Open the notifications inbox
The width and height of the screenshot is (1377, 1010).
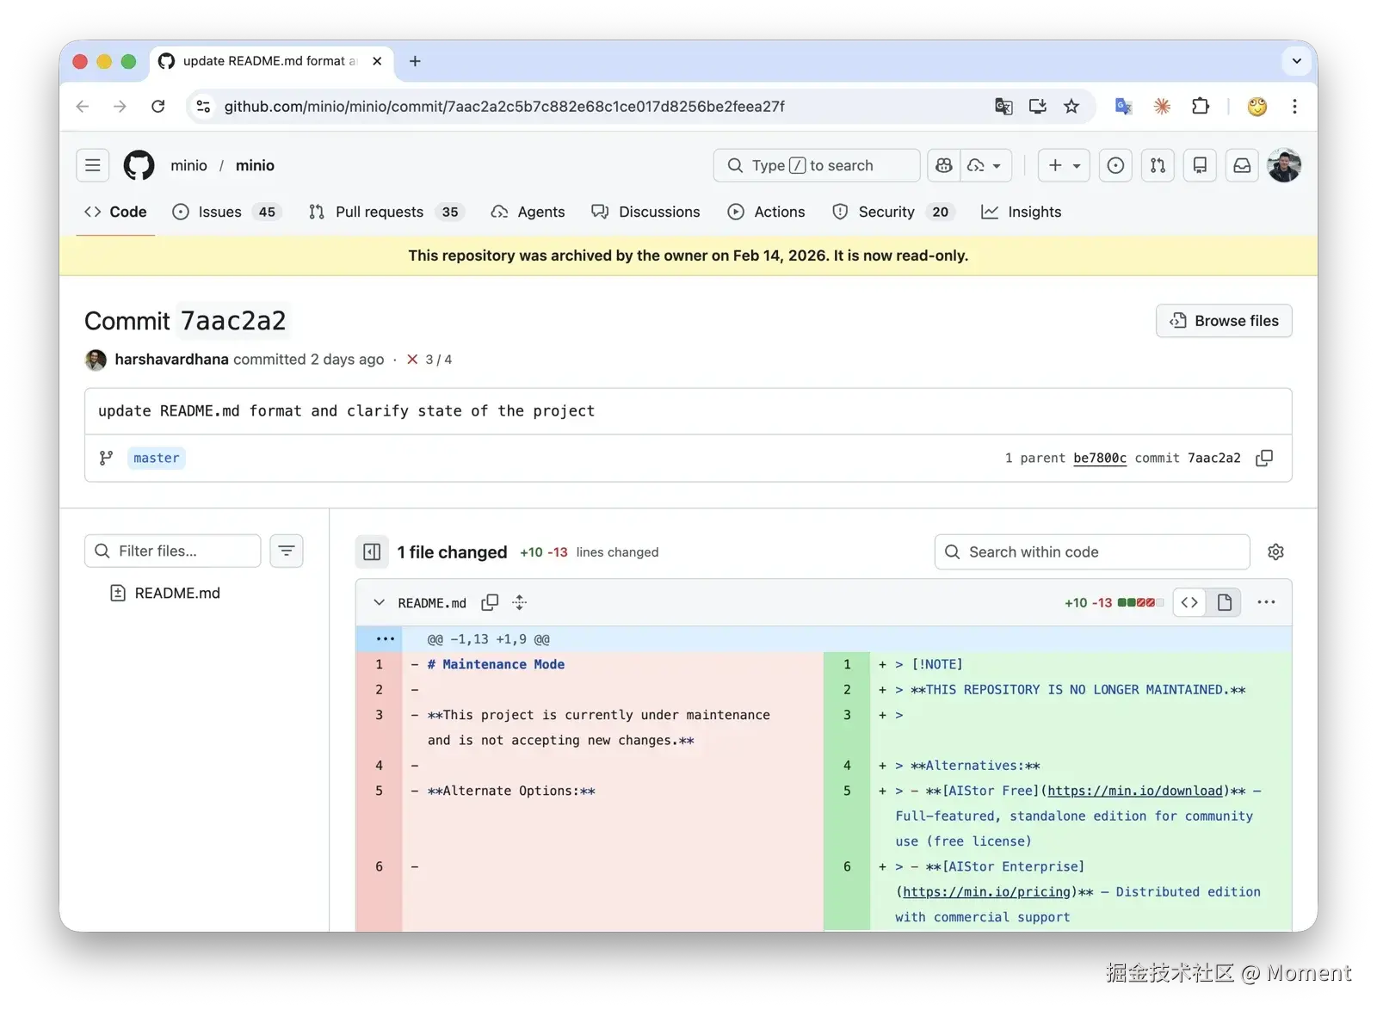[x=1242, y=165]
